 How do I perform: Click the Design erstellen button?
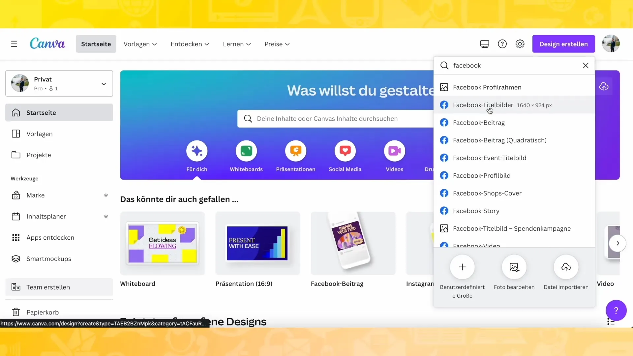click(x=563, y=44)
